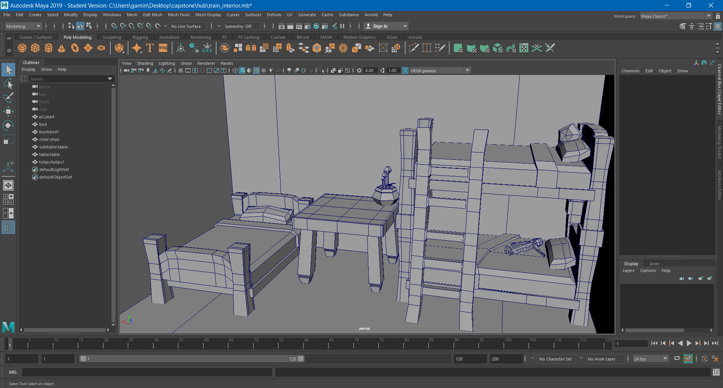Create a polygon Cube from the shelf

(x=35, y=48)
